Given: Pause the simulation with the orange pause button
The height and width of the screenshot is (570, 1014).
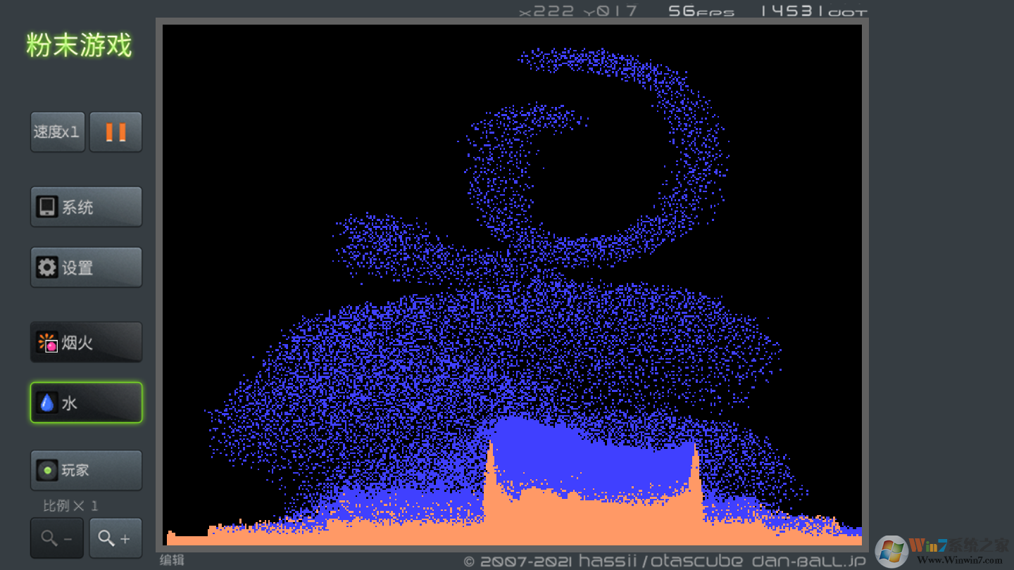Looking at the screenshot, I should tap(115, 132).
